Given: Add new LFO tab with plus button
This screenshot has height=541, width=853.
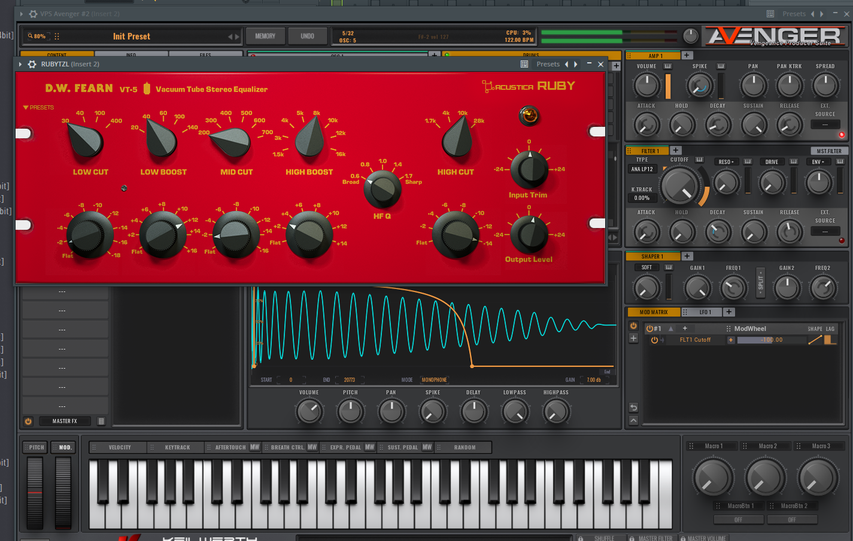Looking at the screenshot, I should 729,312.
